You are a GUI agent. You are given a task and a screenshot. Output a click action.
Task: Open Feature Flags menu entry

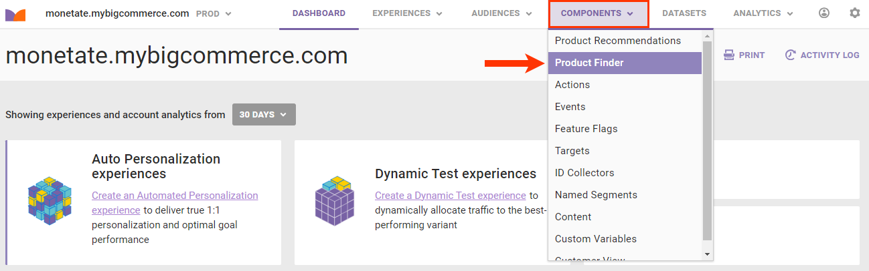click(x=625, y=129)
